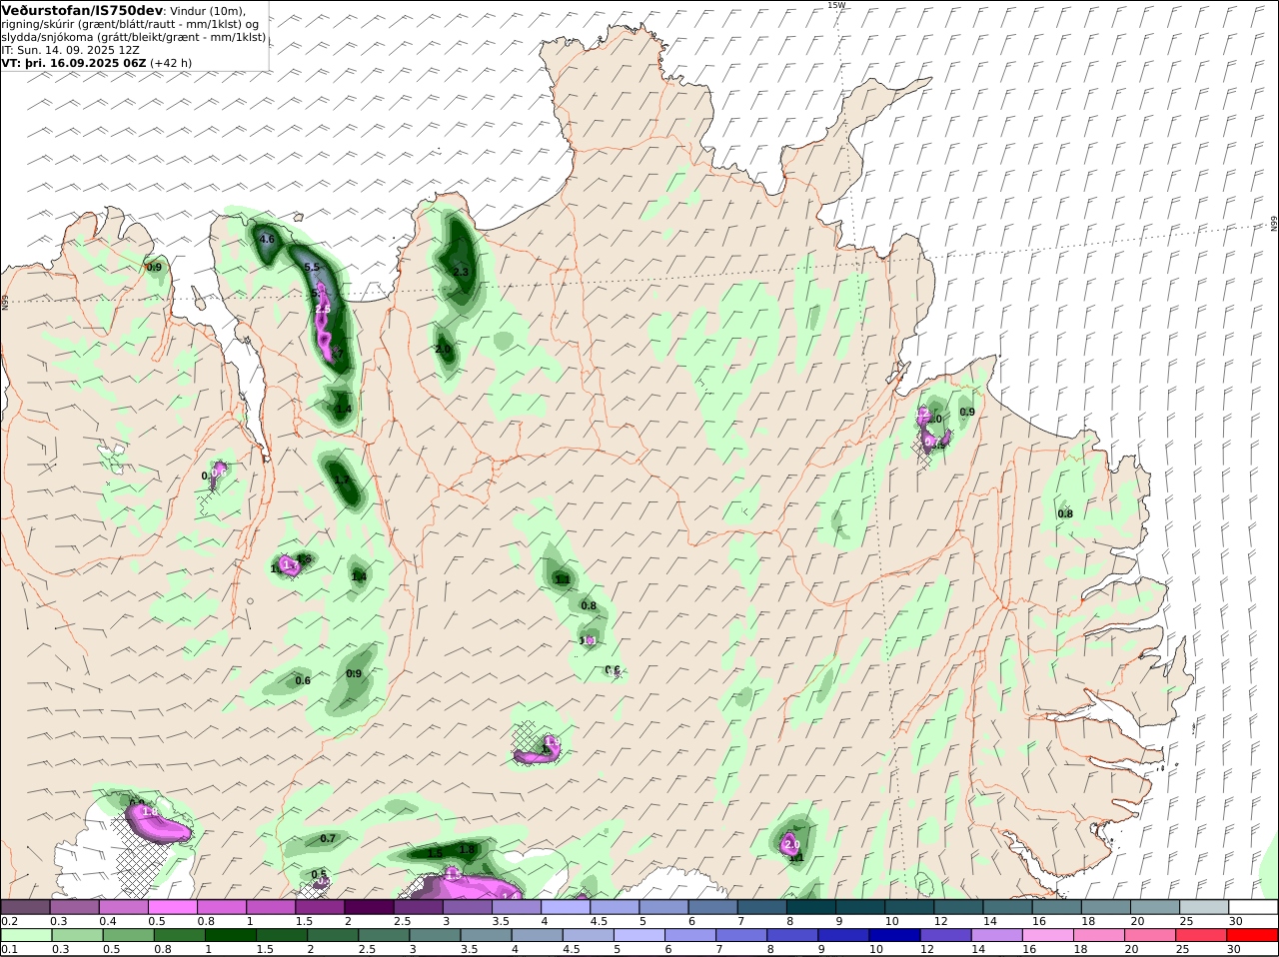Click the red 30 swatch in lower legend row
1279x957 pixels.
pyautogui.click(x=1252, y=936)
